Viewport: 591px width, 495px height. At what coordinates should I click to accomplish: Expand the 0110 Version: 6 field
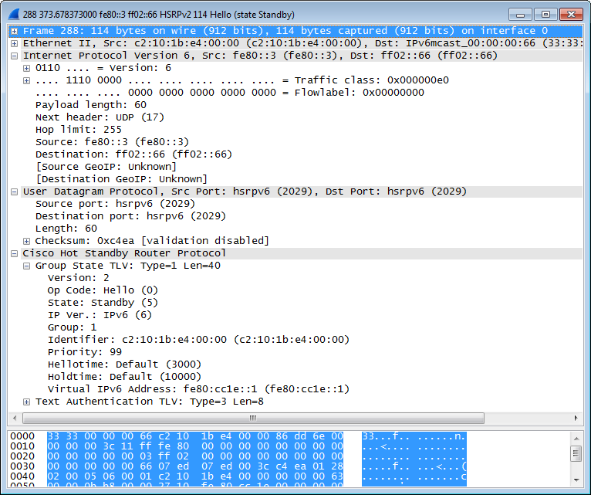(26, 68)
